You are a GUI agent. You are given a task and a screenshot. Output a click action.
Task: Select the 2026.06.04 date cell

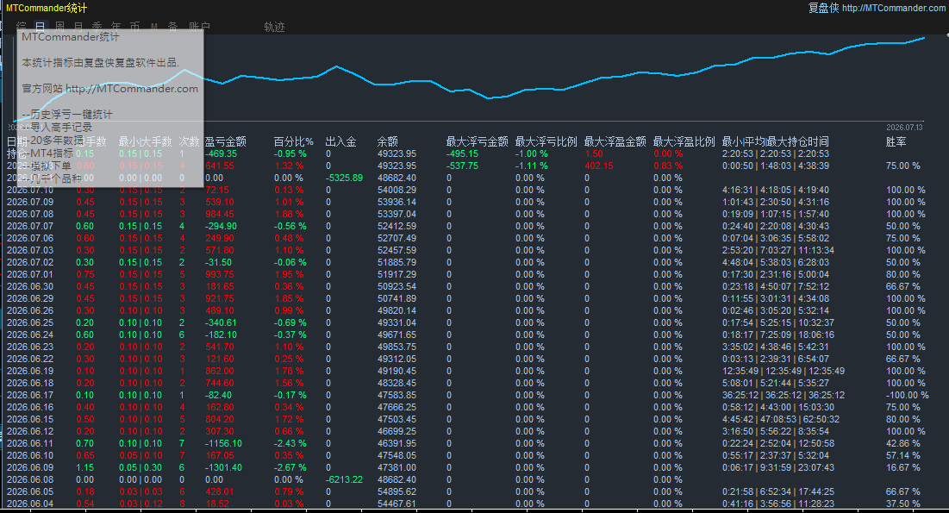[x=30, y=504]
